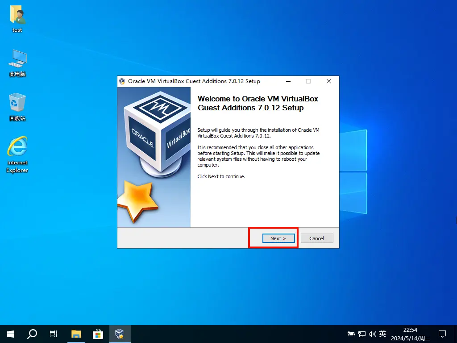Screen dimensions: 457x343
Task: Click the 'Click Next to continue.' text
Action: click(221, 176)
